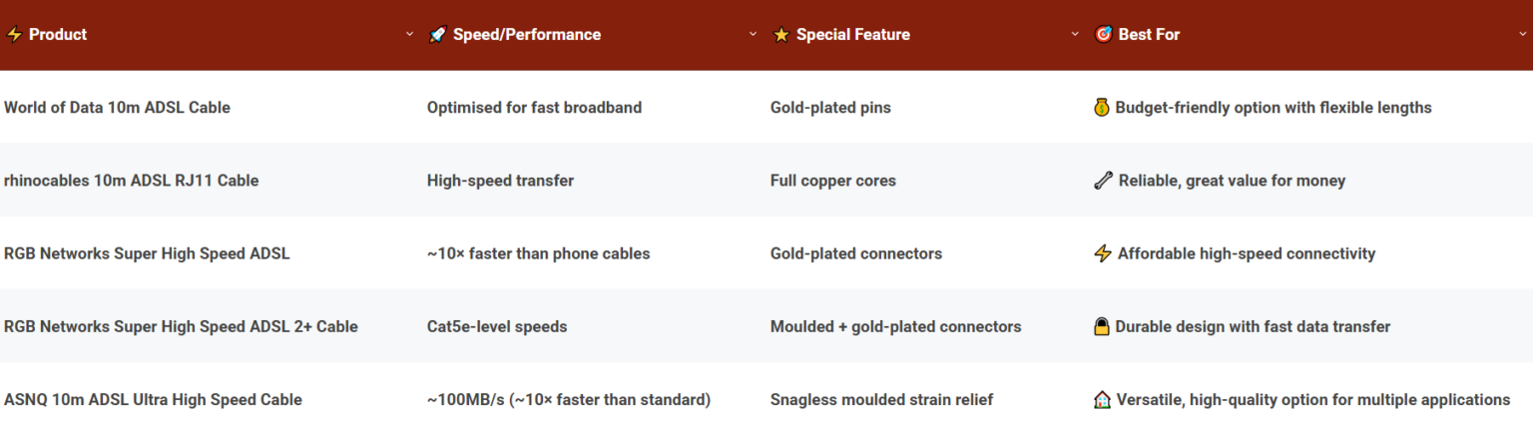Click the star icon beside Special Feature
Screen dimensions: 1533x434
tap(781, 35)
